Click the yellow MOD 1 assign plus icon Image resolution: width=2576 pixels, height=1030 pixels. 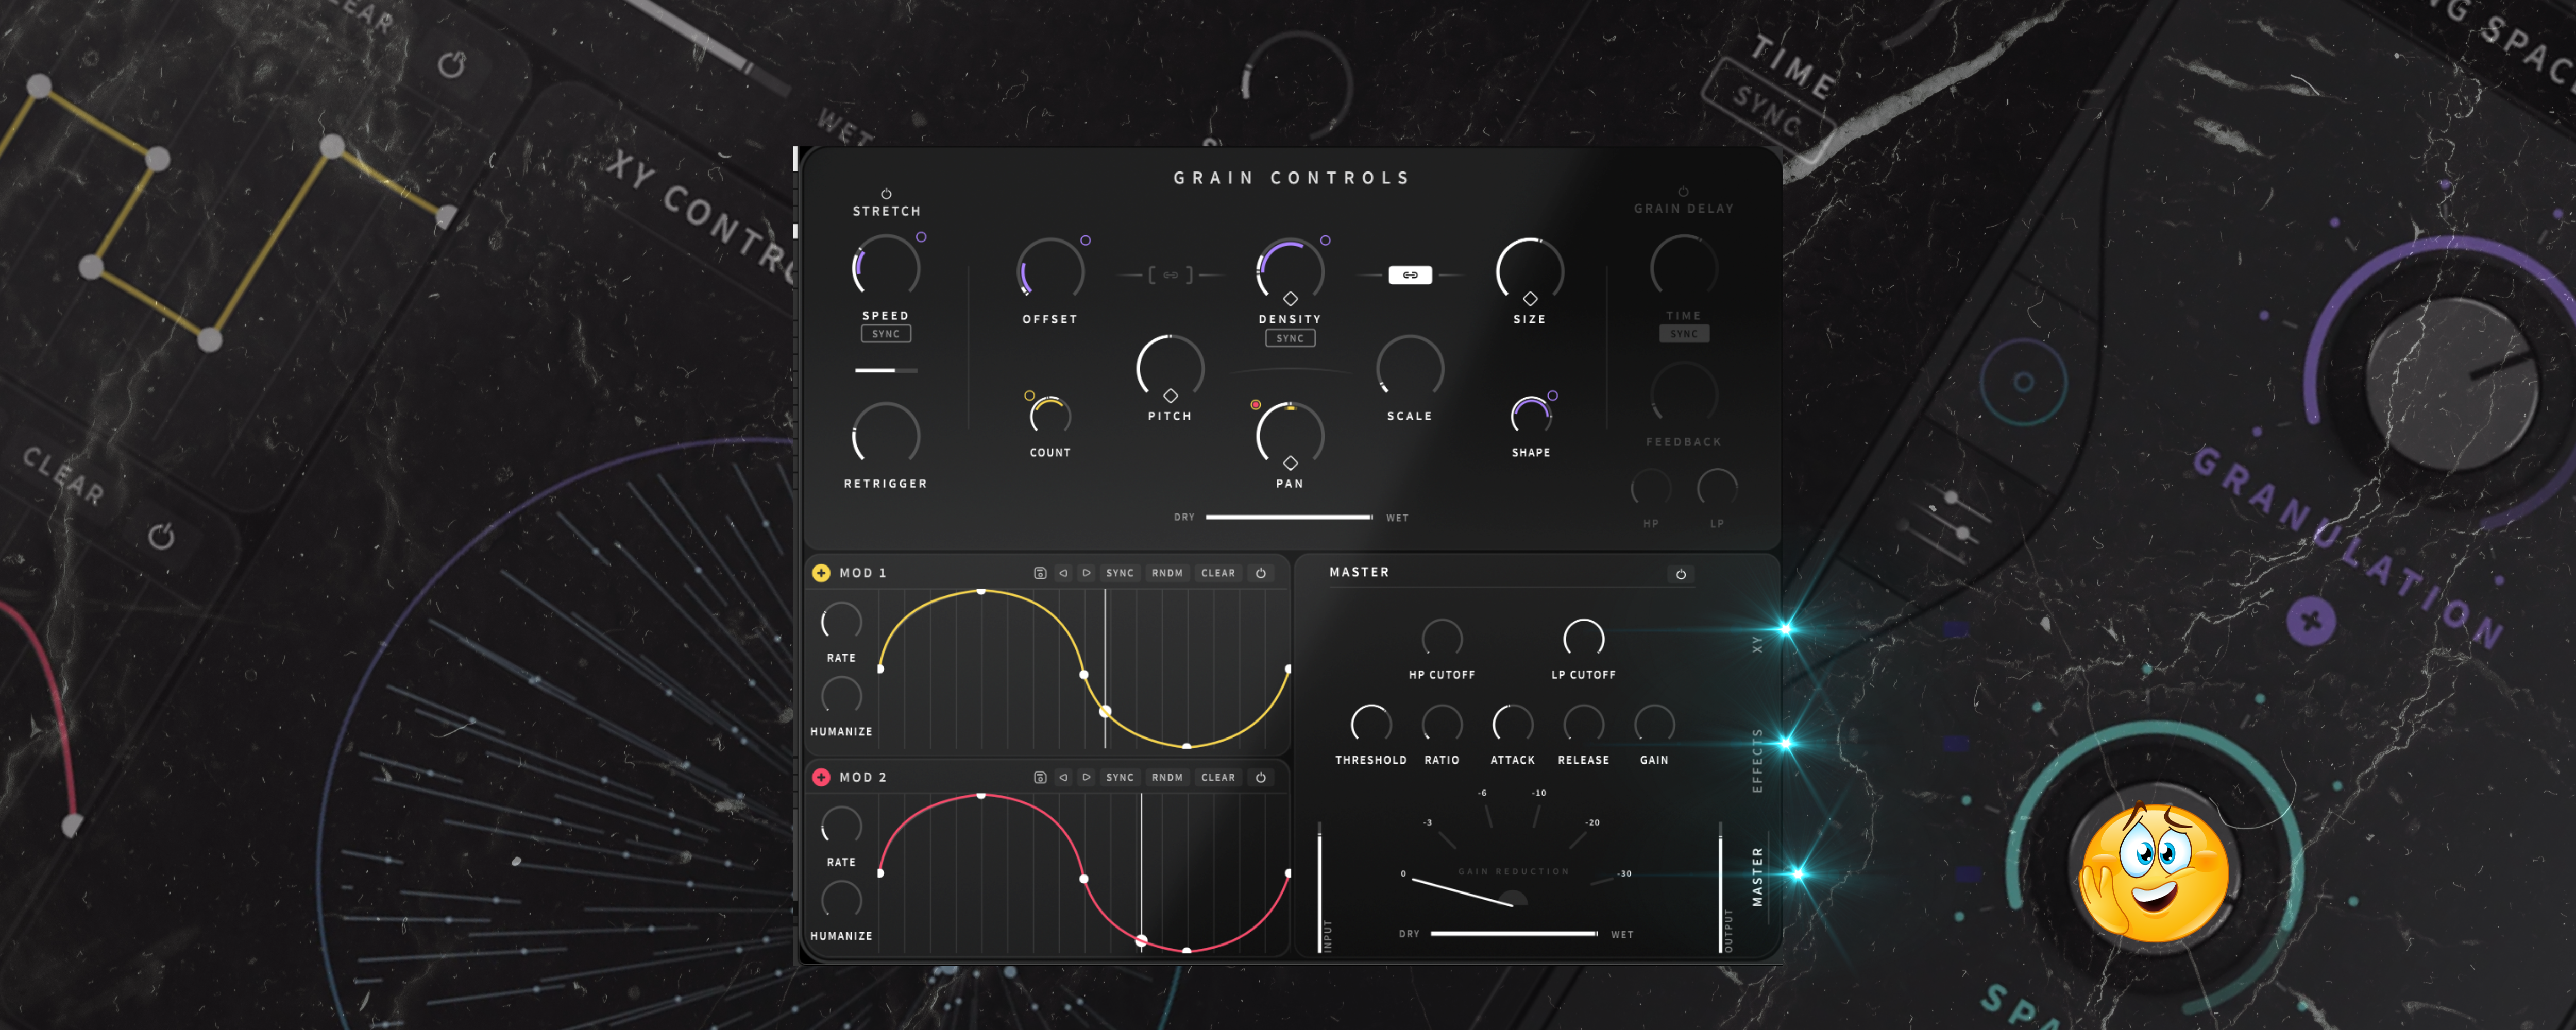(821, 573)
